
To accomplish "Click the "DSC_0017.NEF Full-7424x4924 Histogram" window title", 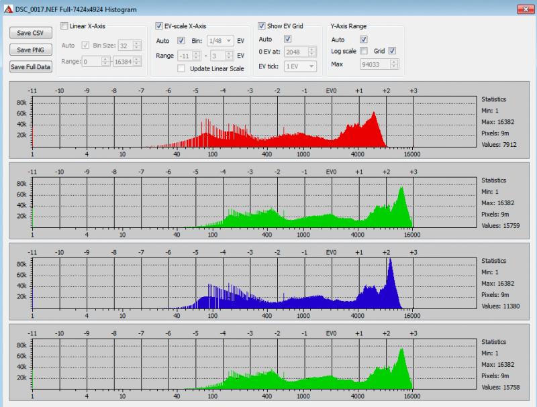I will point(76,9).
